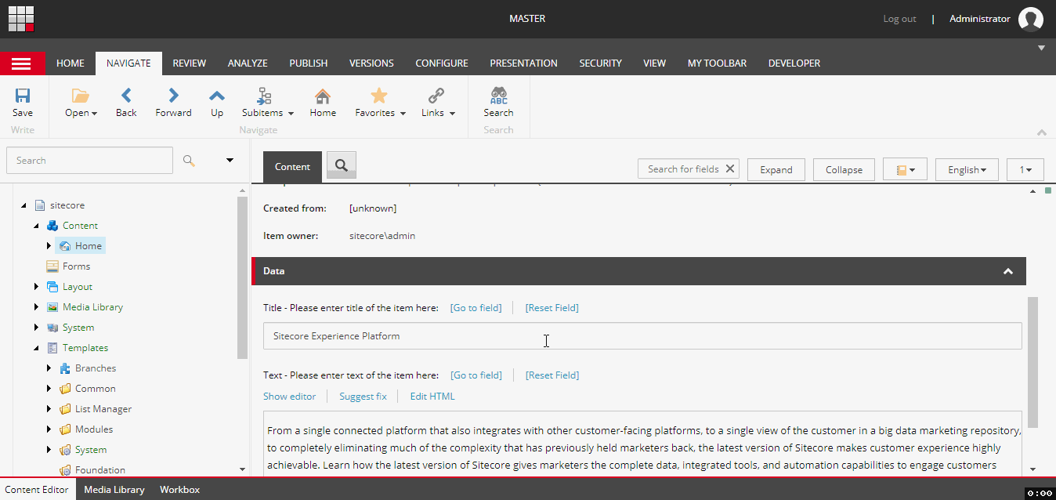Switch to the PUBLISH ribbon tab
This screenshot has height=500, width=1056.
pos(309,63)
